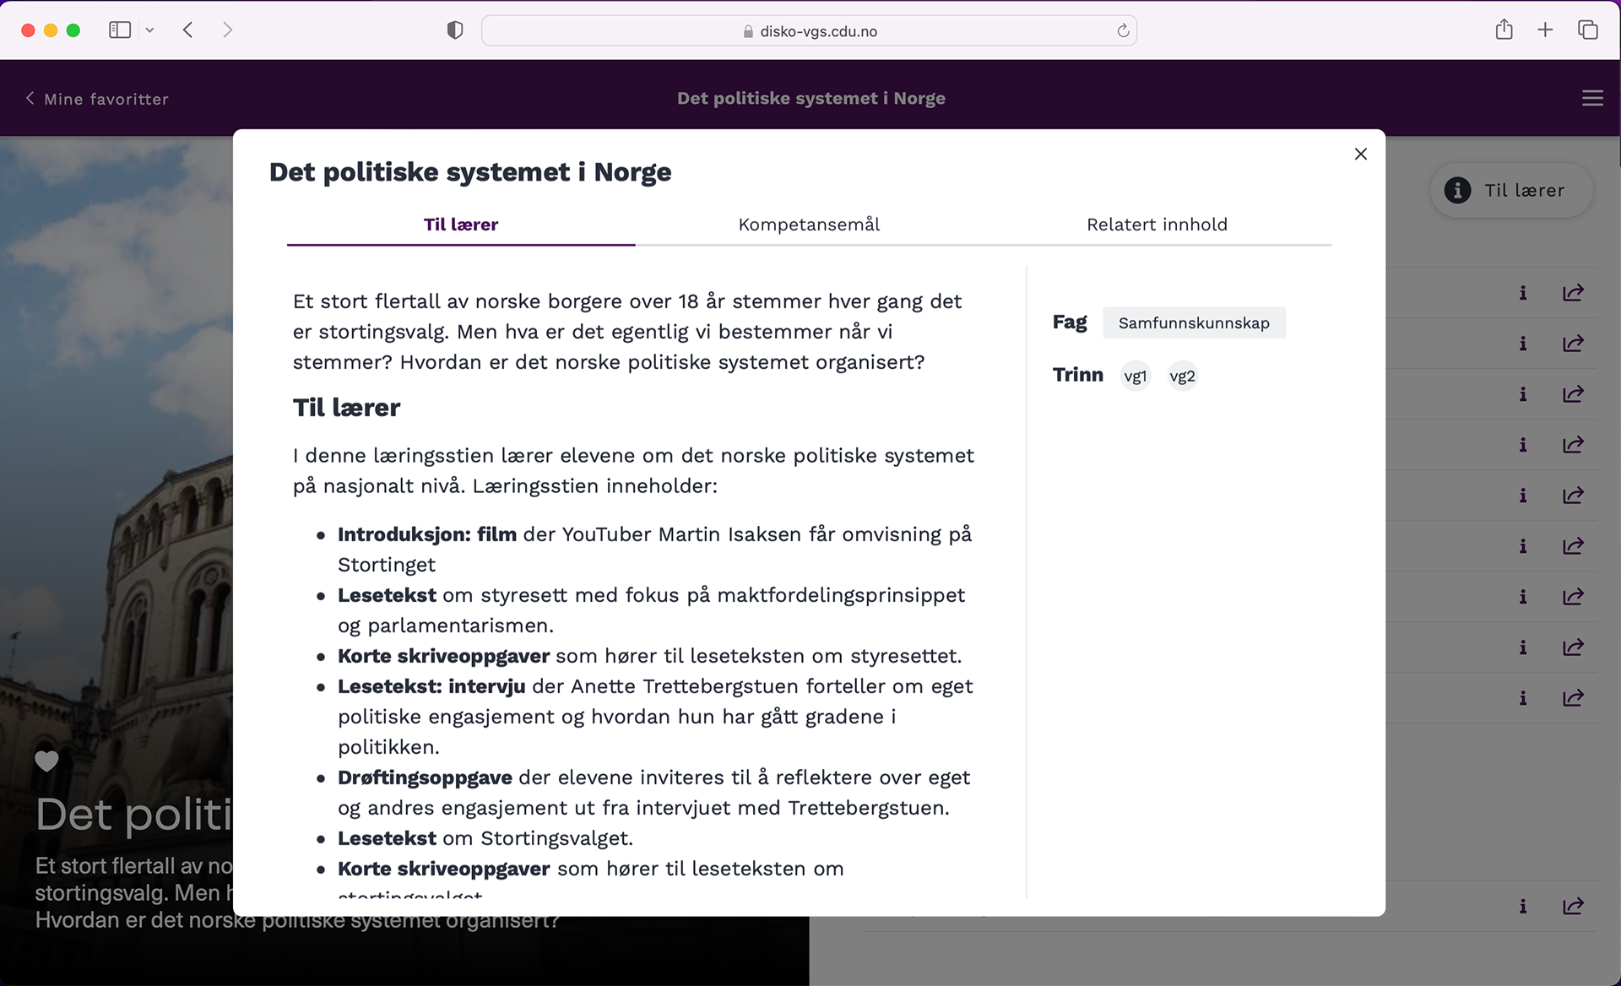This screenshot has height=986, width=1621.
Task: Switch to the Kompetansemål tab
Action: (809, 225)
